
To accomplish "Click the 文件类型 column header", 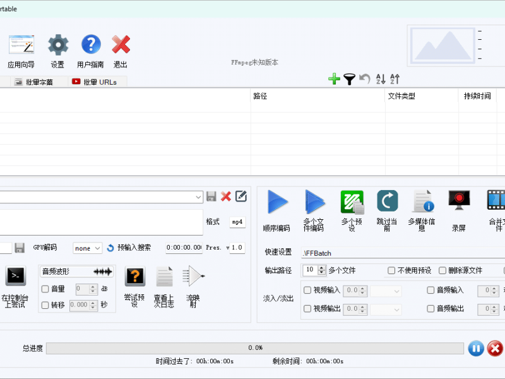I will coord(422,96).
